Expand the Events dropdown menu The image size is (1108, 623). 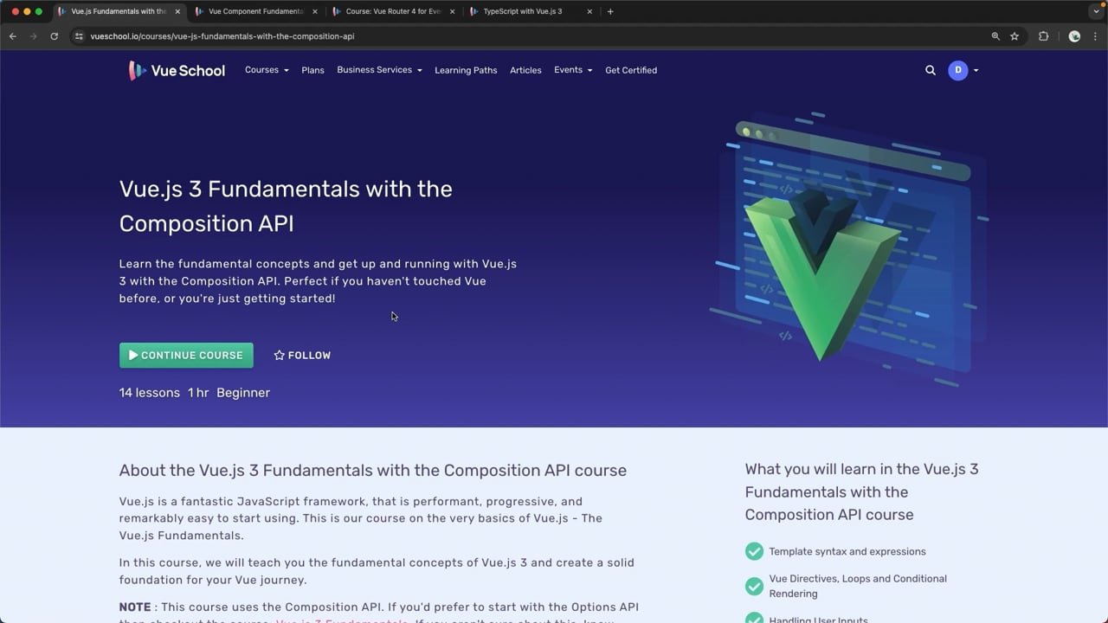pyautogui.click(x=573, y=70)
